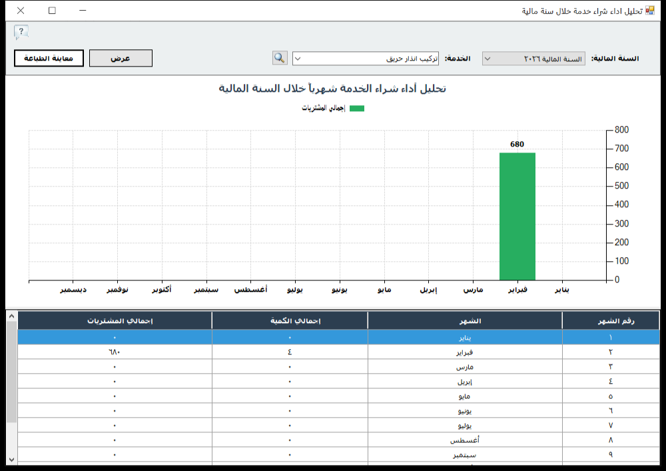Click column header الشهر
This screenshot has width=666, height=471.
click(x=465, y=320)
